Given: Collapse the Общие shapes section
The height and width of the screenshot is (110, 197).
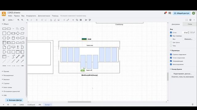Looking at the screenshot, I should point(5,24).
